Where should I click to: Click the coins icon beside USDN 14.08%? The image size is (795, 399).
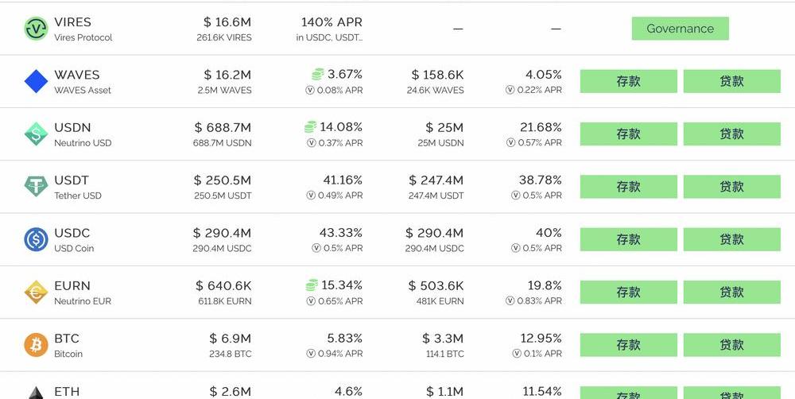coord(310,127)
